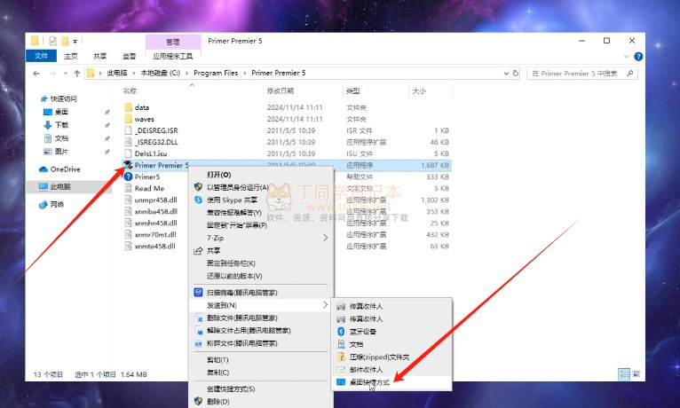This screenshot has width=680, height=408.
Task: Click the mail recipient icon in the submenu
Action: (341, 370)
